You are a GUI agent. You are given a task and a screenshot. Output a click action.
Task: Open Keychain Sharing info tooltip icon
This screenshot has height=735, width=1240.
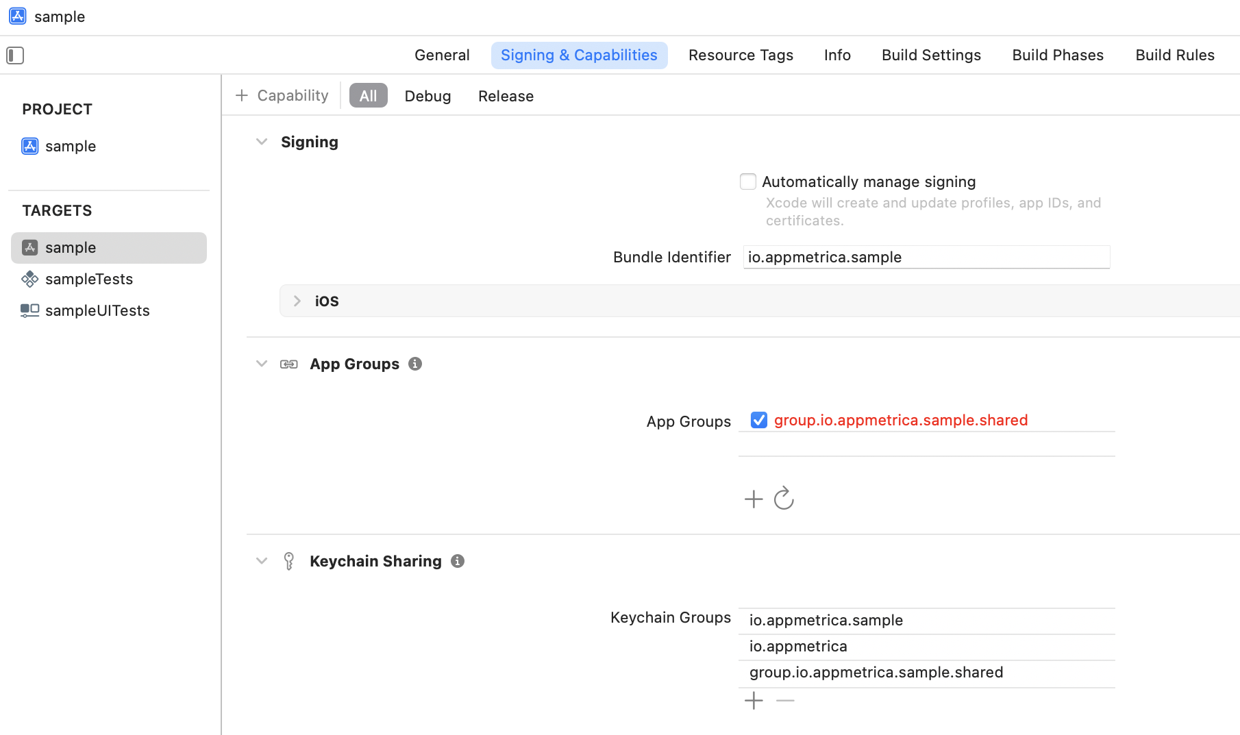coord(457,561)
